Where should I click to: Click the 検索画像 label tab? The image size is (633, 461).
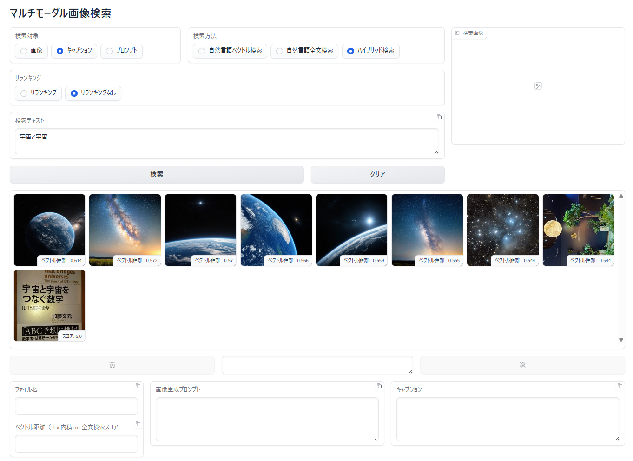point(469,33)
